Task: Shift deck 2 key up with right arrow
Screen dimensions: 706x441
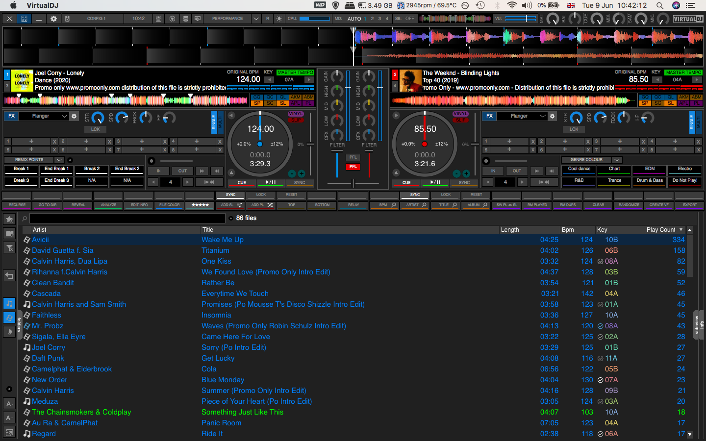Action: (697, 80)
